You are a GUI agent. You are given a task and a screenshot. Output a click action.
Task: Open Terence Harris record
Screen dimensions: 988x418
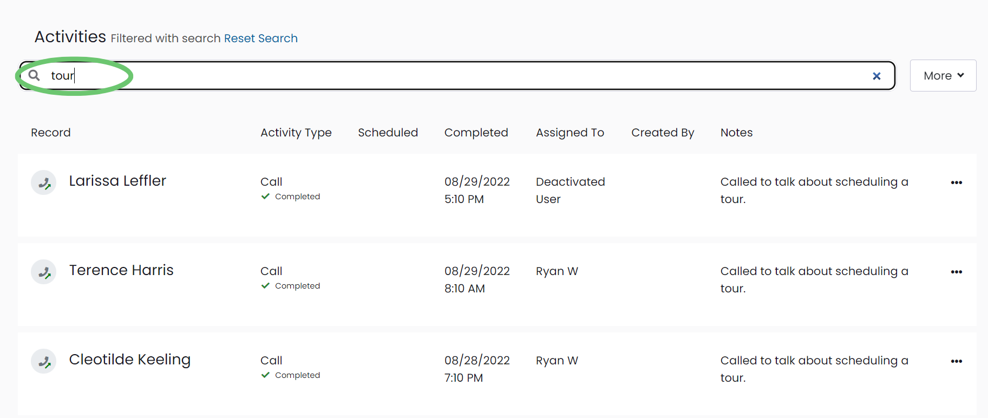pos(121,270)
